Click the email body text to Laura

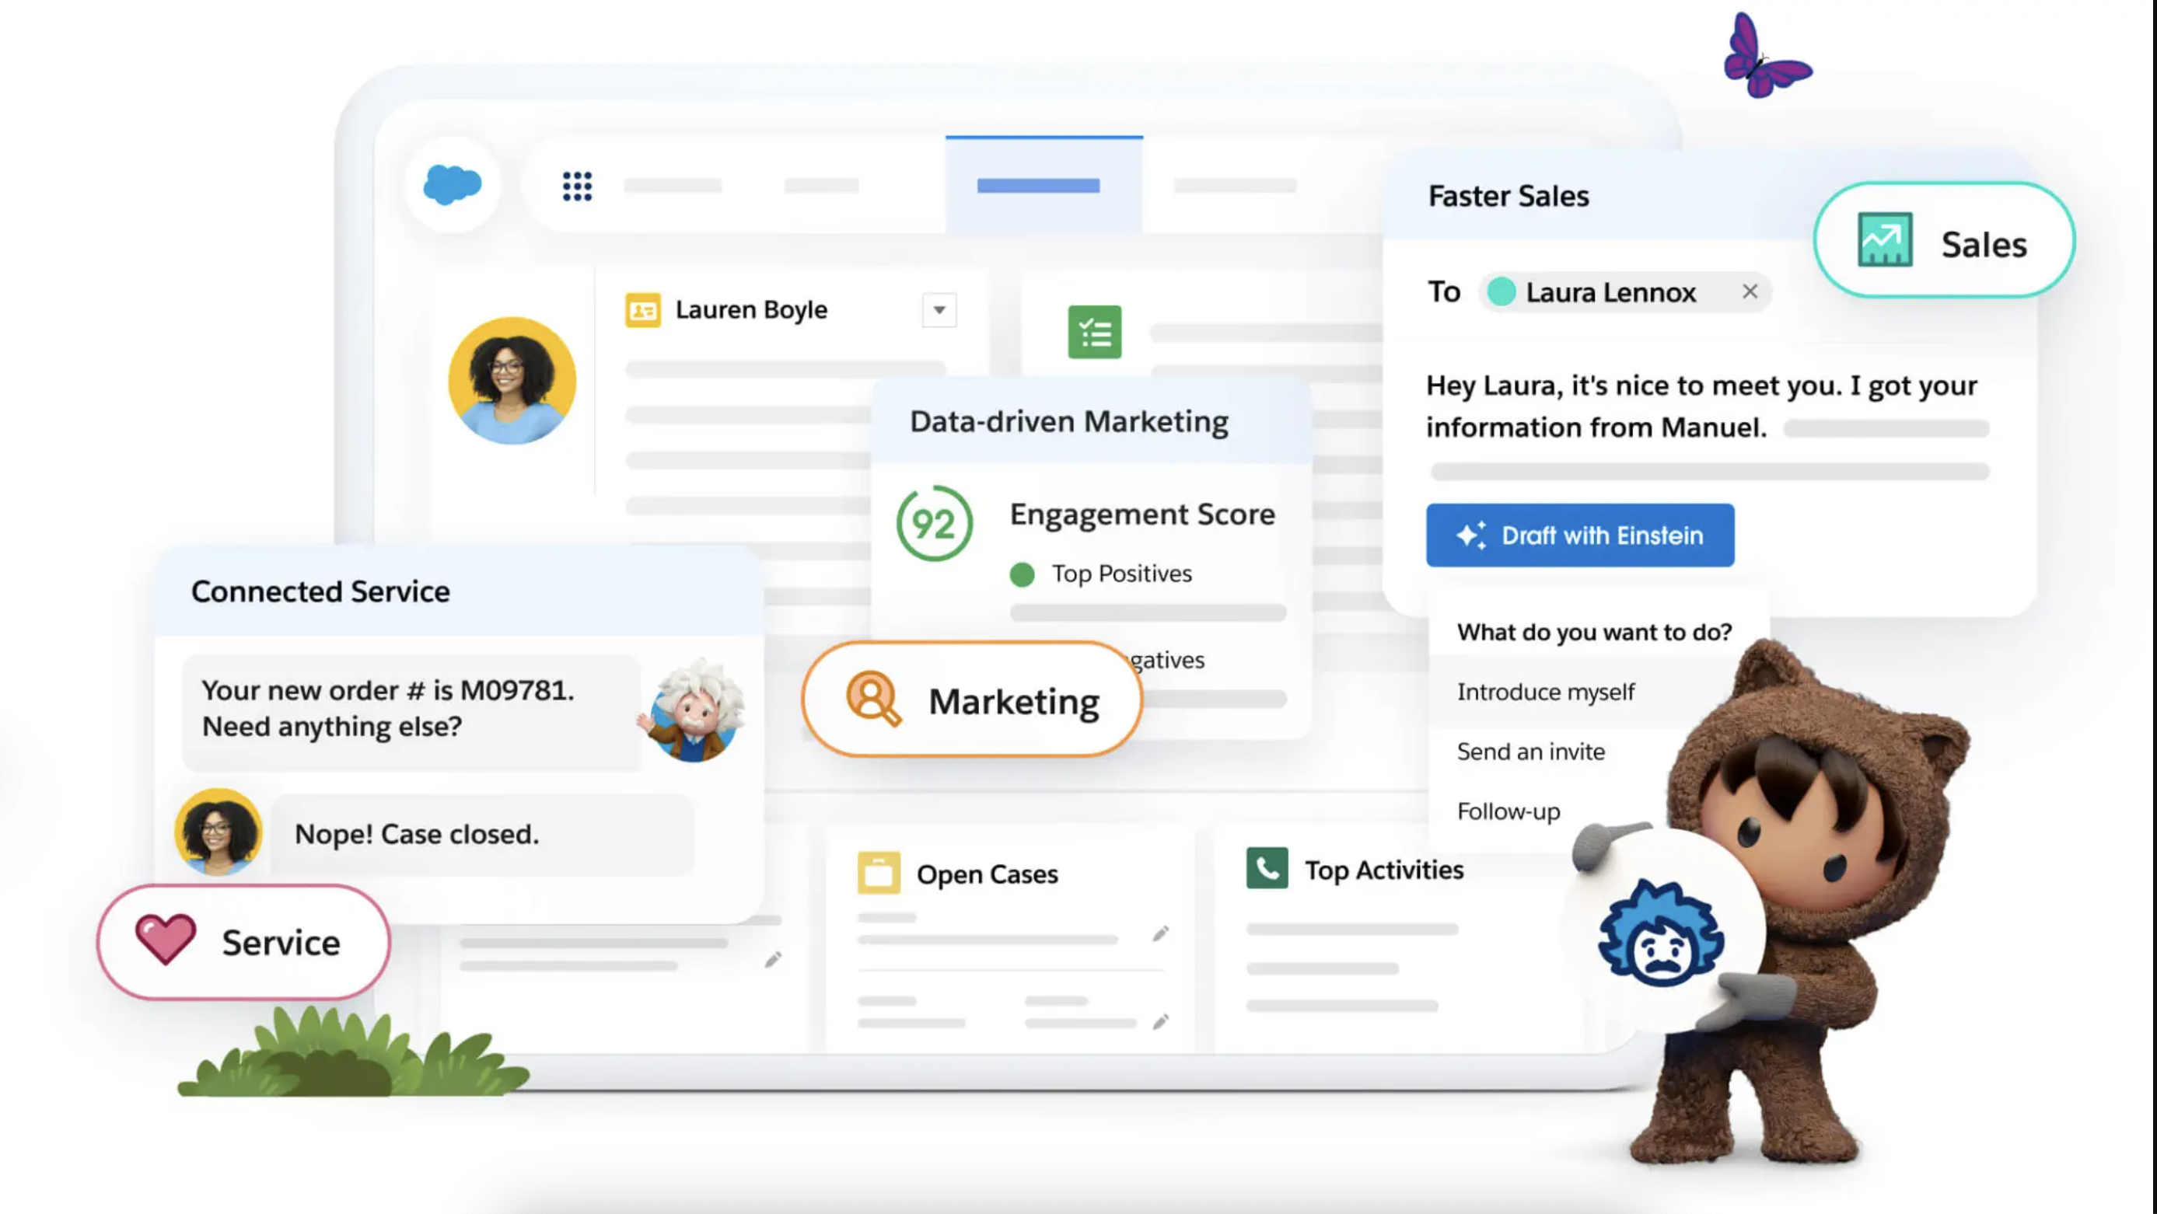[1701, 406]
